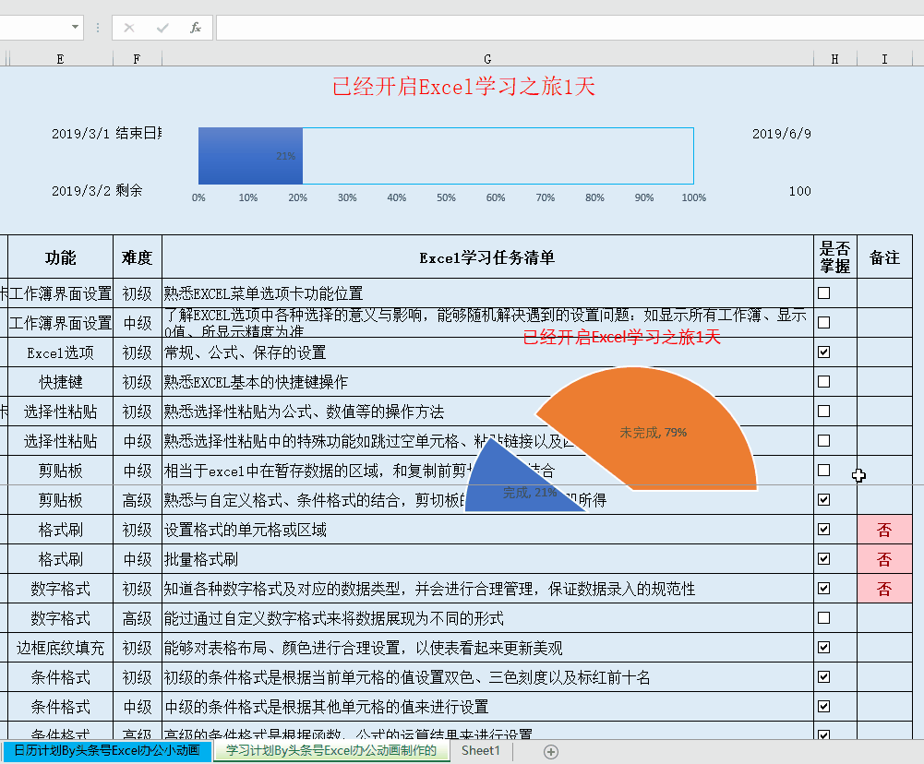Click the Excel学习任务清单 heading cell
Viewport: 924px width, 764px height.
point(487,257)
